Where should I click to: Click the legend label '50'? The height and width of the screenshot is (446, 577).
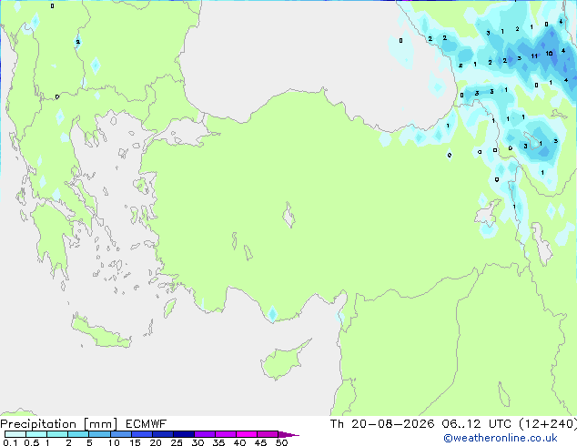pyautogui.click(x=281, y=442)
